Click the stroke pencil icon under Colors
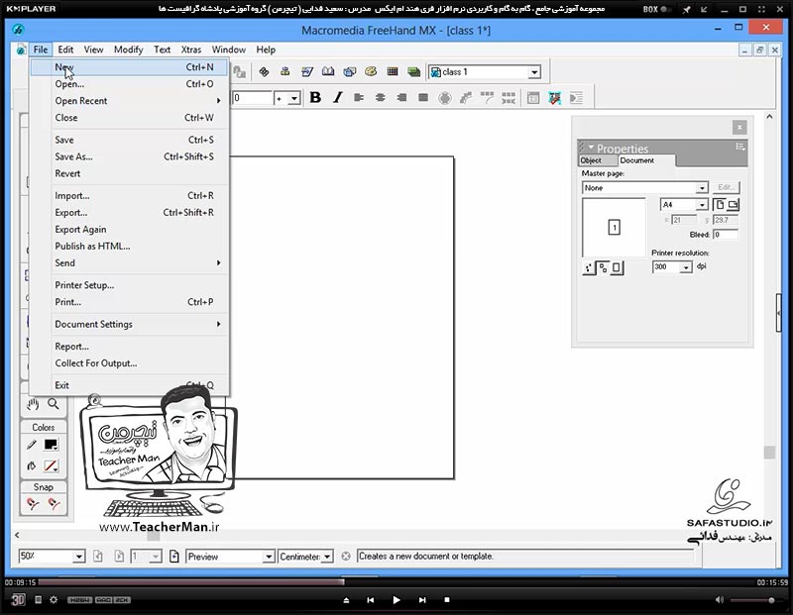Viewport: 793px width, 615px height. point(32,445)
